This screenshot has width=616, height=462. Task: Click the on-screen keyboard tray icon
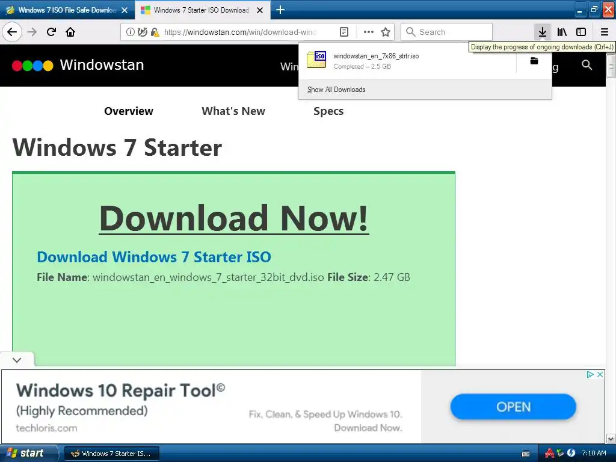525,454
